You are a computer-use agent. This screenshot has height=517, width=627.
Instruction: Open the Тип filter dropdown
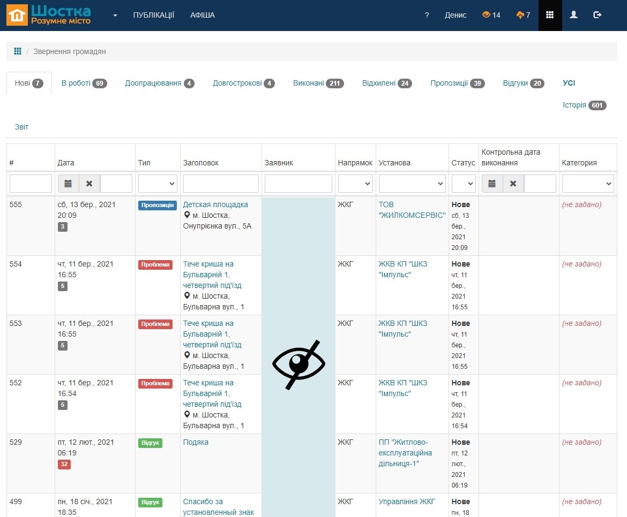coord(158,184)
